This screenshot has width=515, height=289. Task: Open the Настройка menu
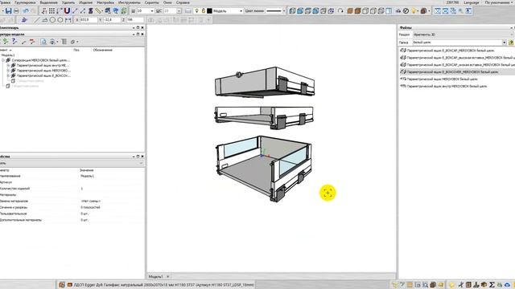point(105,2)
